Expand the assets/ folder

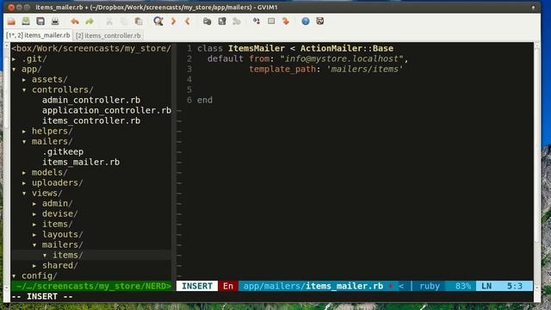pos(24,80)
